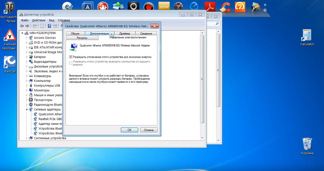Switch to the Дополнительно tab

tap(99, 33)
